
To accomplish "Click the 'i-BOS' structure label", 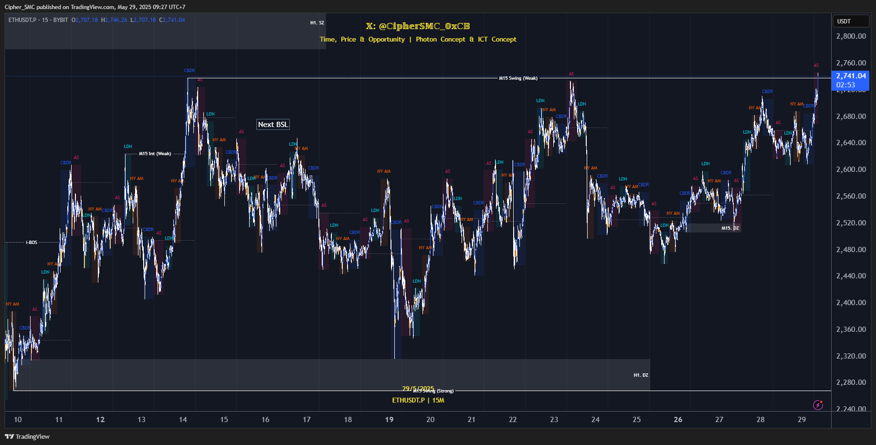I will [x=32, y=243].
